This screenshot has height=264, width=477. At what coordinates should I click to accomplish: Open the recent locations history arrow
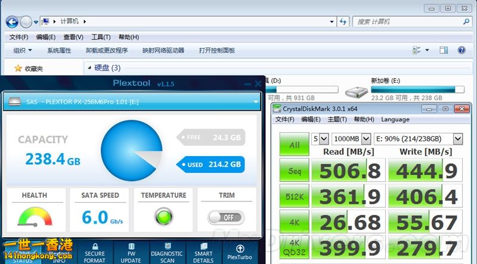pyautogui.click(x=36, y=22)
